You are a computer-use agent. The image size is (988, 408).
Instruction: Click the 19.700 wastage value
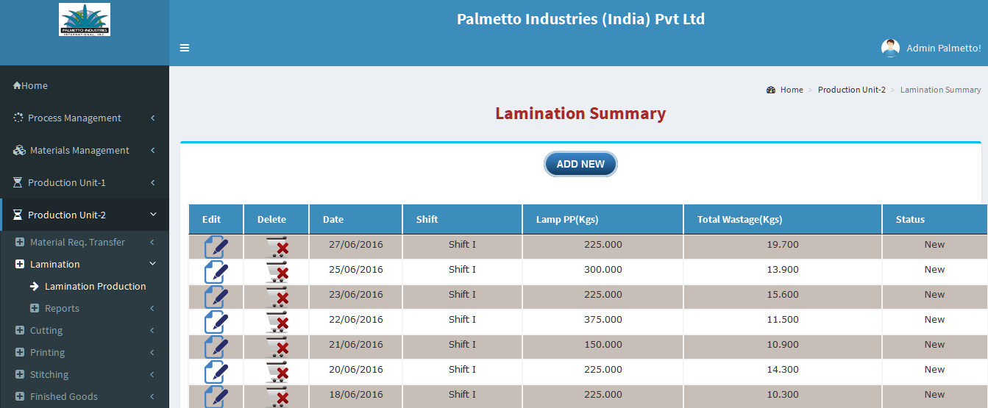[x=783, y=244]
